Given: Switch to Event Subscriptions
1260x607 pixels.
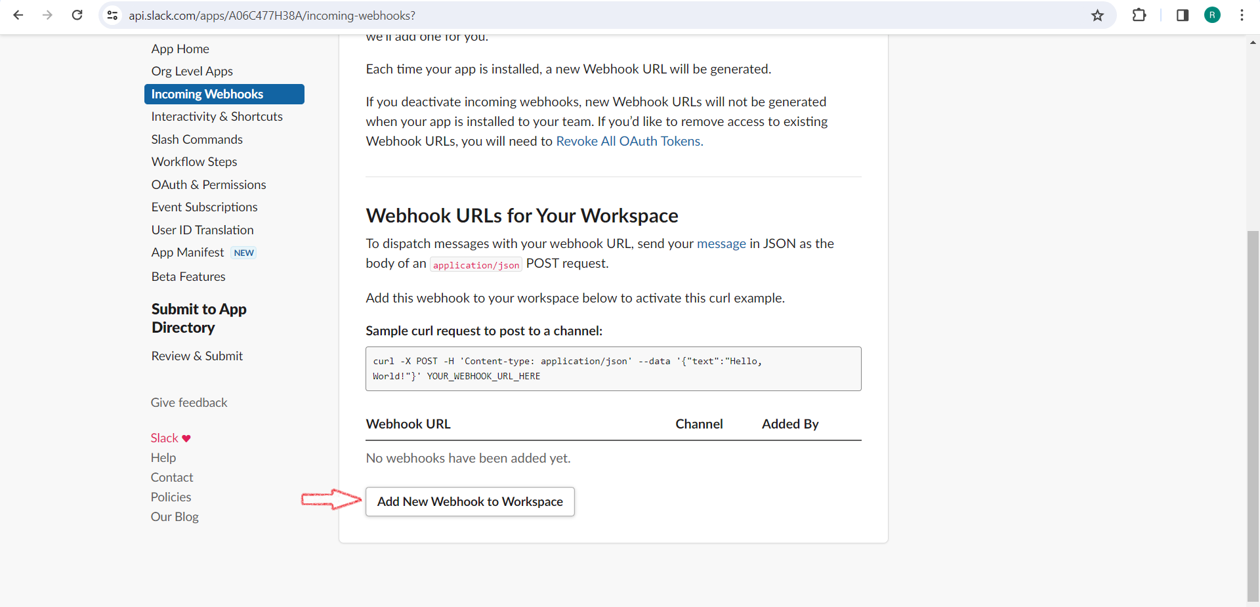Looking at the screenshot, I should [204, 207].
